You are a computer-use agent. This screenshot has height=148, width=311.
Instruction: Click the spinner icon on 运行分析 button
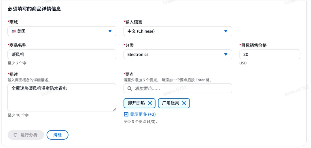(x=15, y=135)
